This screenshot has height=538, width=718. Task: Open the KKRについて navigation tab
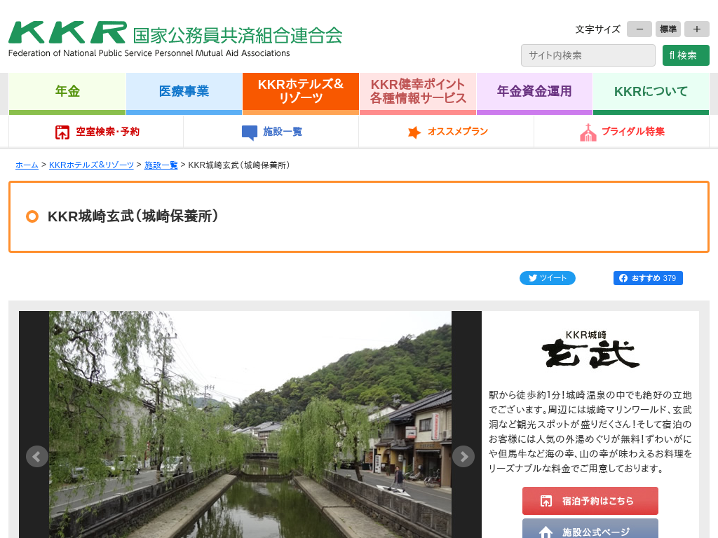pyautogui.click(x=651, y=93)
